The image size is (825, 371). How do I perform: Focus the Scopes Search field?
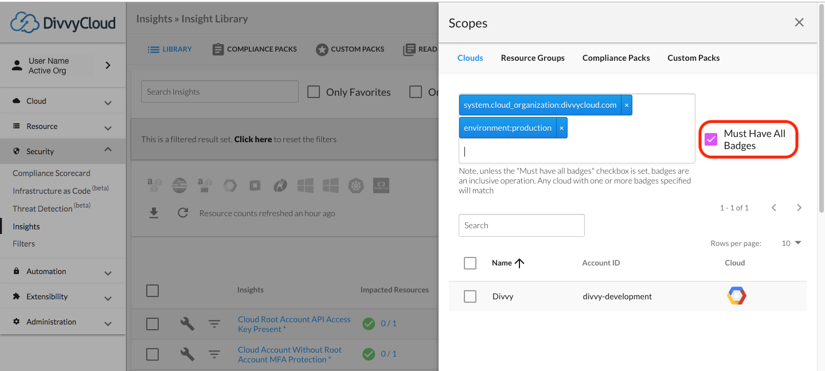(x=522, y=225)
